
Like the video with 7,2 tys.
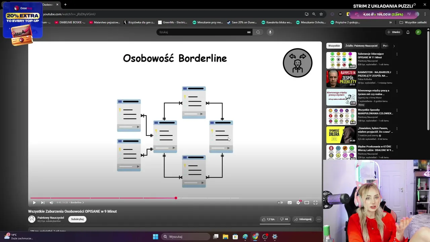tap(268, 219)
